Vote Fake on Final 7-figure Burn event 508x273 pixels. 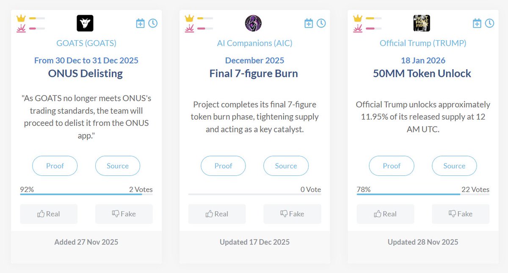(292, 214)
